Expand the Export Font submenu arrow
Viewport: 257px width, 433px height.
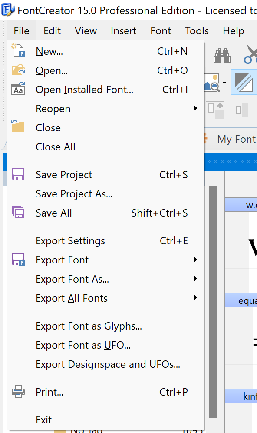point(195,259)
